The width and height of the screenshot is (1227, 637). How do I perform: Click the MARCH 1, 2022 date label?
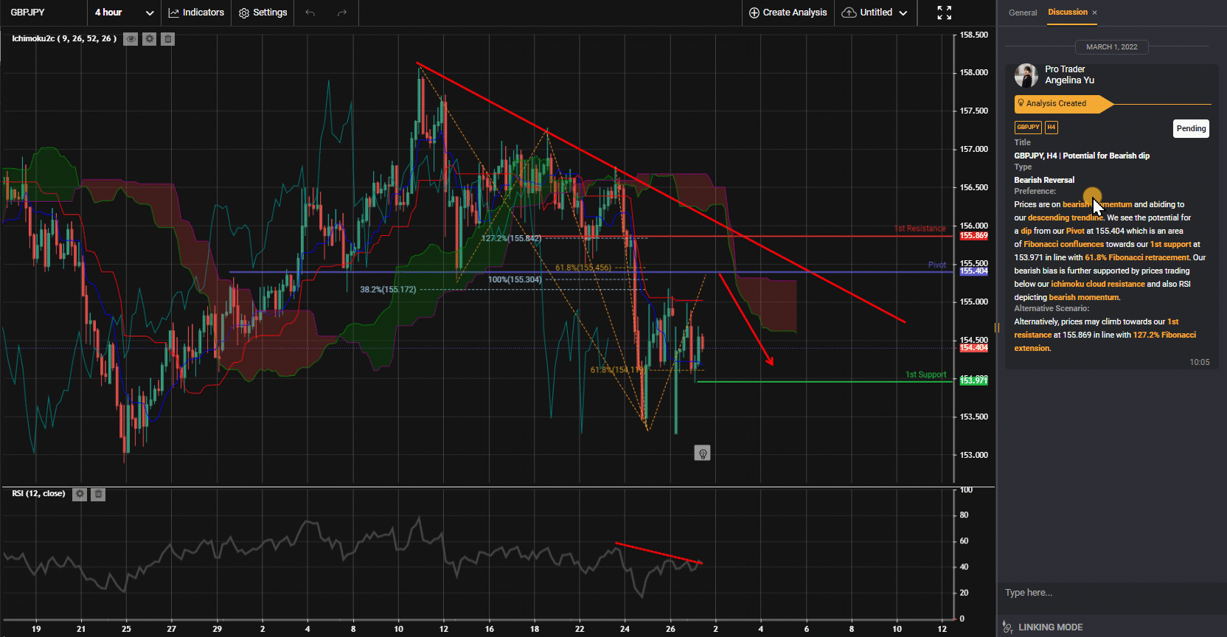(x=1111, y=47)
